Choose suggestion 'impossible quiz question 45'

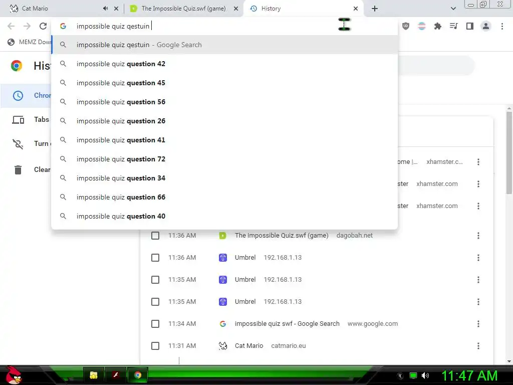coord(224,83)
